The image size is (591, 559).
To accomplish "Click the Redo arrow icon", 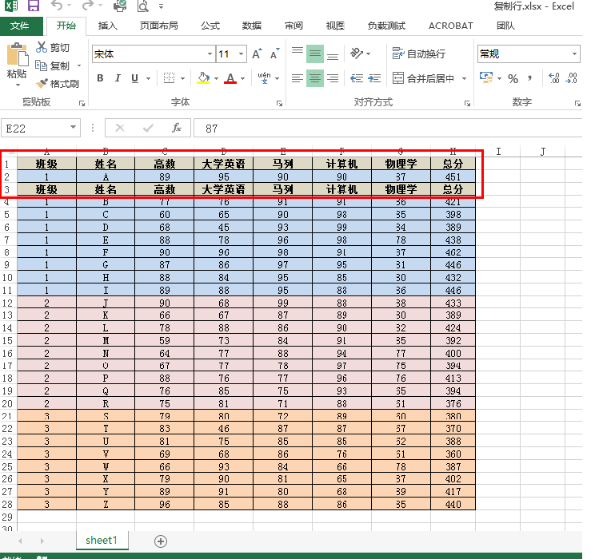I will 87,6.
